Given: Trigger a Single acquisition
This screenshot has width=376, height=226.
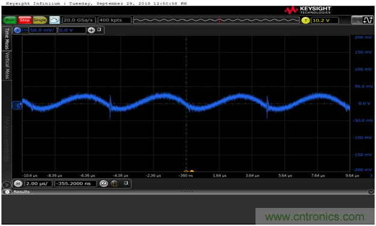Looking at the screenshot, I should (x=40, y=20).
